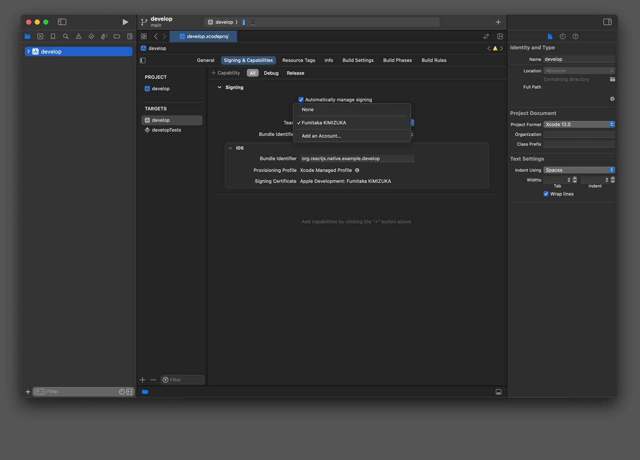Open the Test navigator

pos(91,37)
